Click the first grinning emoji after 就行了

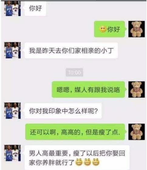click(x=79, y=162)
